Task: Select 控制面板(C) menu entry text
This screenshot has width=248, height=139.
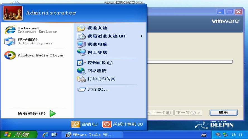Action: point(100,63)
